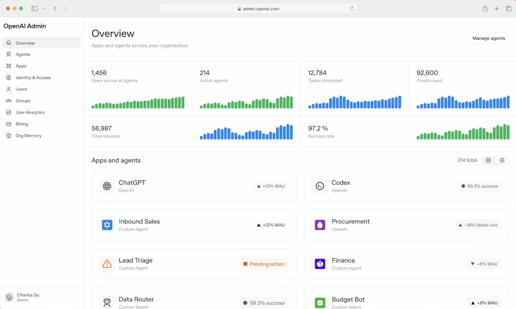
Task: Open the Billing menu item
Action: click(x=42, y=124)
